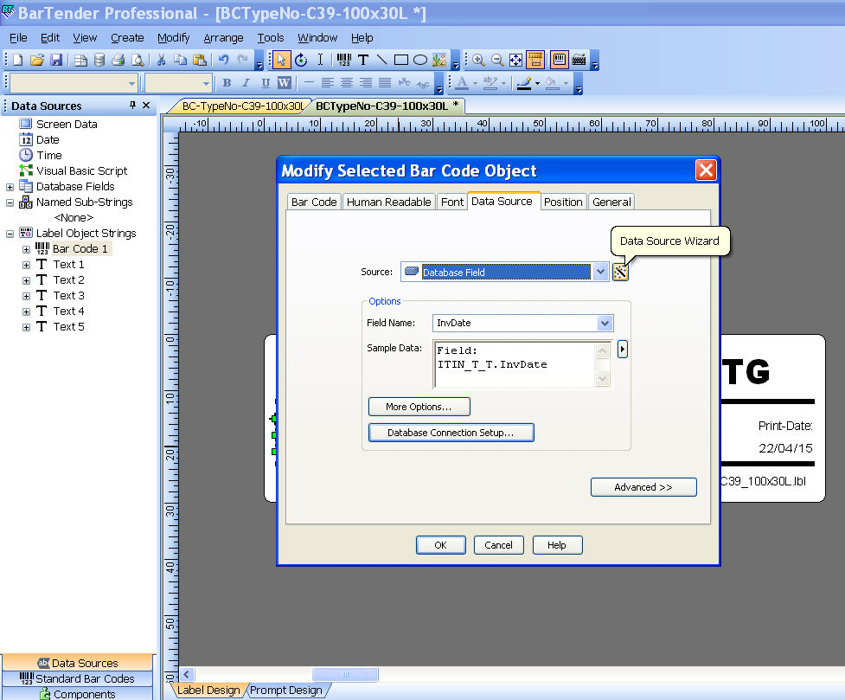The image size is (845, 700).
Task: Open the line color picker
Action: (524, 83)
